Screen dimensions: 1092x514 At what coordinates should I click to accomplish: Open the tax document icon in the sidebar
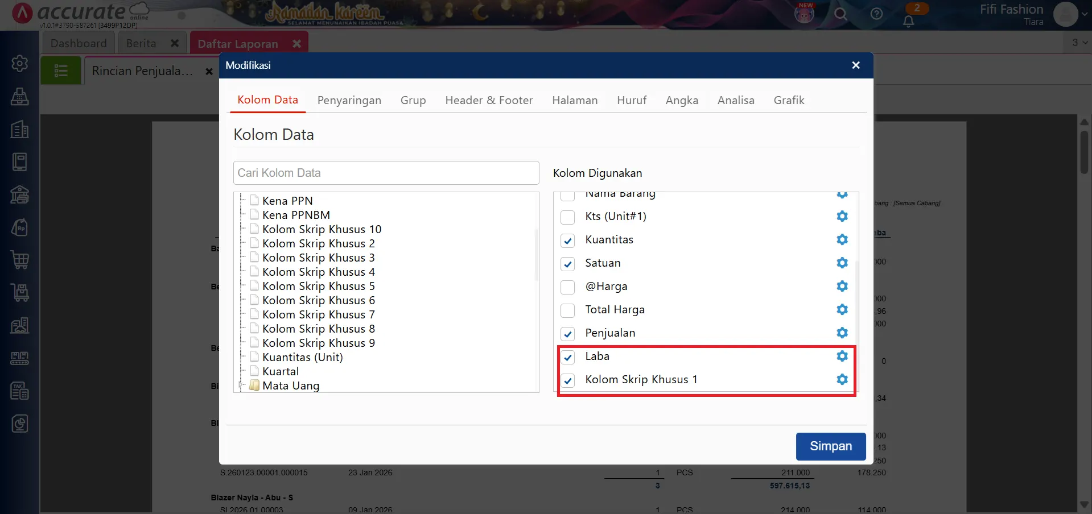(x=20, y=391)
